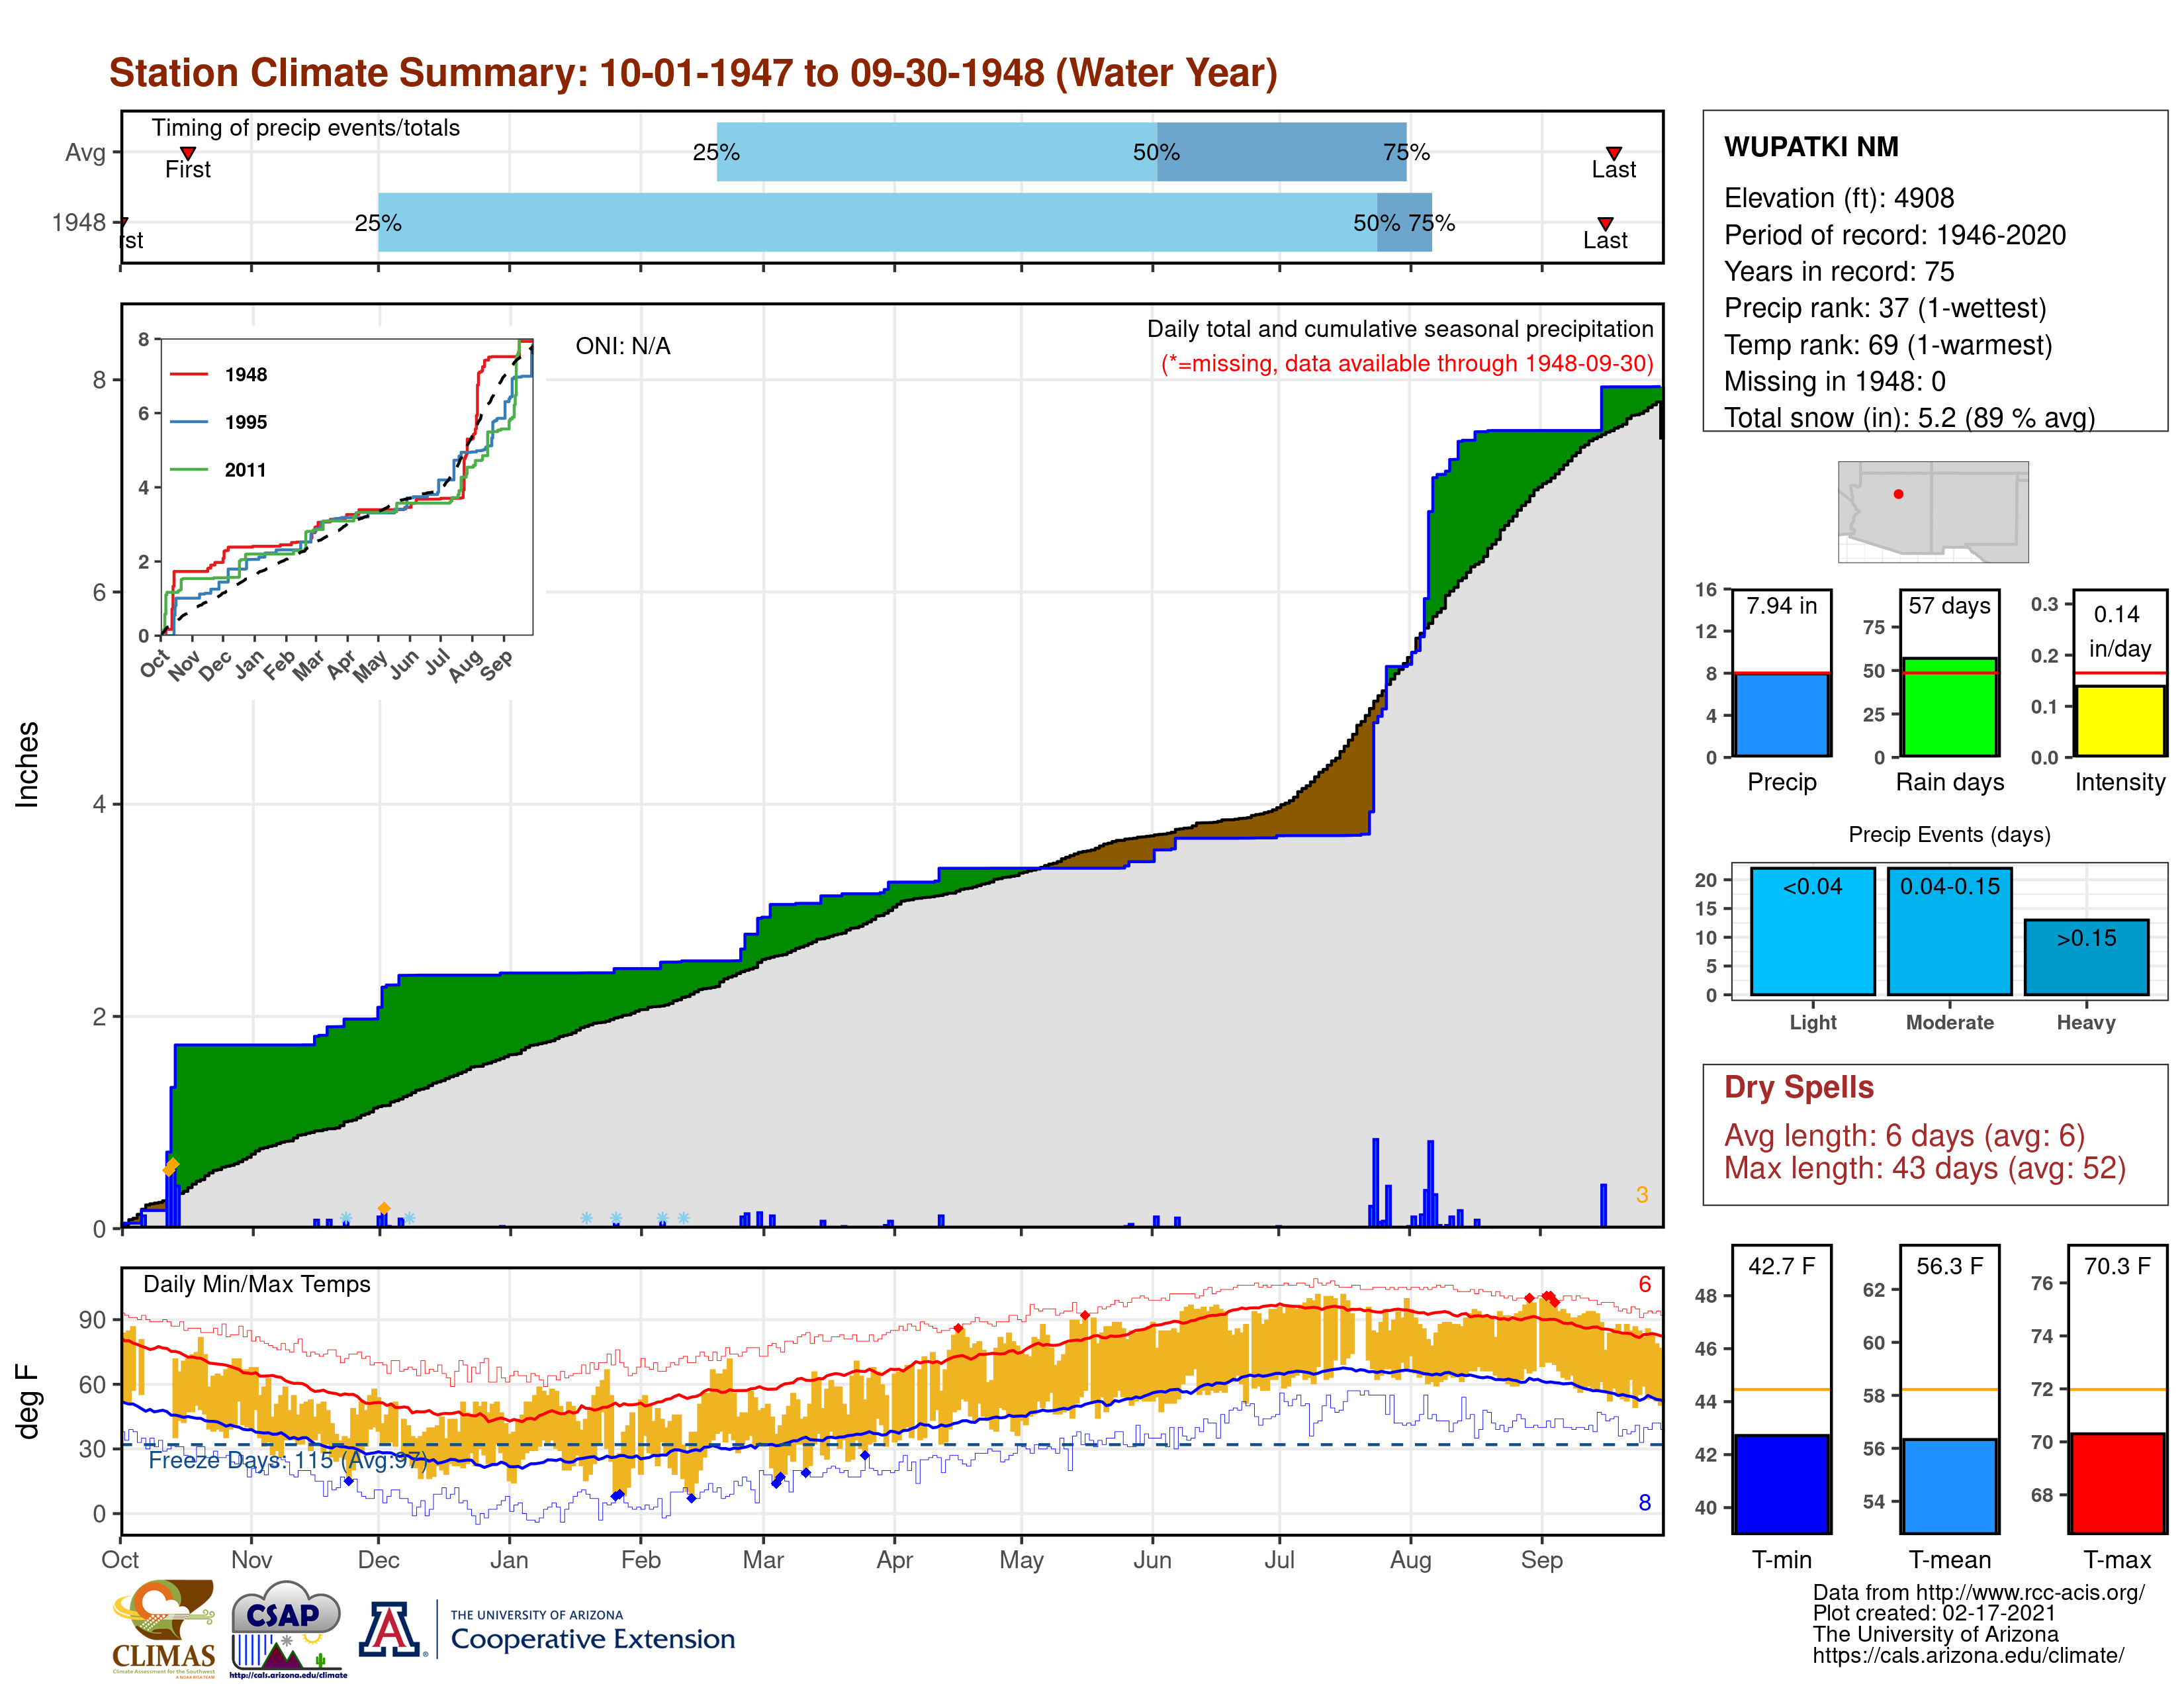
Task: Click the orange '3' count on precipitation chart
Action: [1641, 1195]
